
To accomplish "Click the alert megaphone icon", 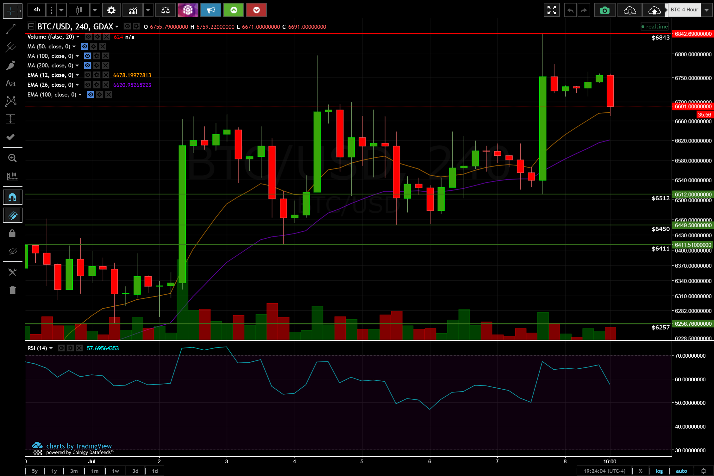I will (210, 10).
